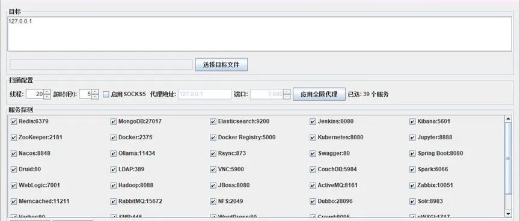Click the 端口 port field showing 7,890
The width and height of the screenshot is (520, 221).
(x=267, y=94)
